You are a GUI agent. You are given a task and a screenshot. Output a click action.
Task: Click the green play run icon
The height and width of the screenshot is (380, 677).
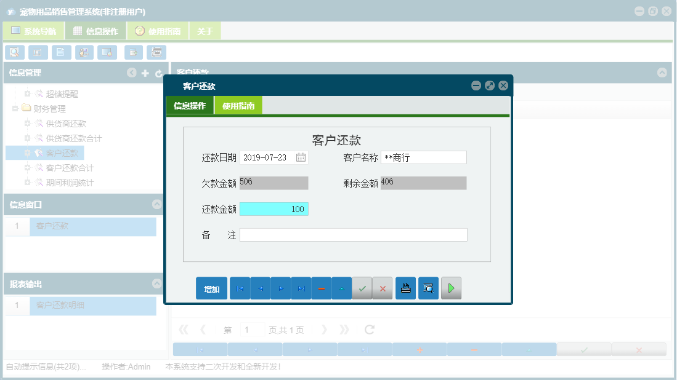click(x=451, y=288)
